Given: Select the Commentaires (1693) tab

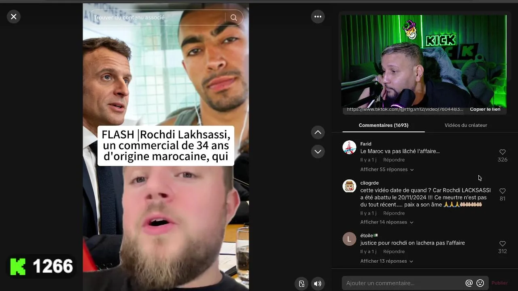Looking at the screenshot, I should [x=383, y=125].
